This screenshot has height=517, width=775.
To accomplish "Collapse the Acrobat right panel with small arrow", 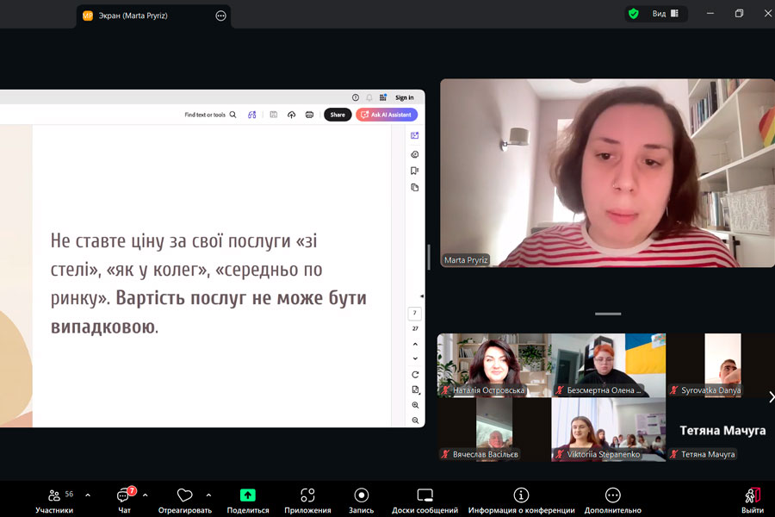I will tap(422, 296).
